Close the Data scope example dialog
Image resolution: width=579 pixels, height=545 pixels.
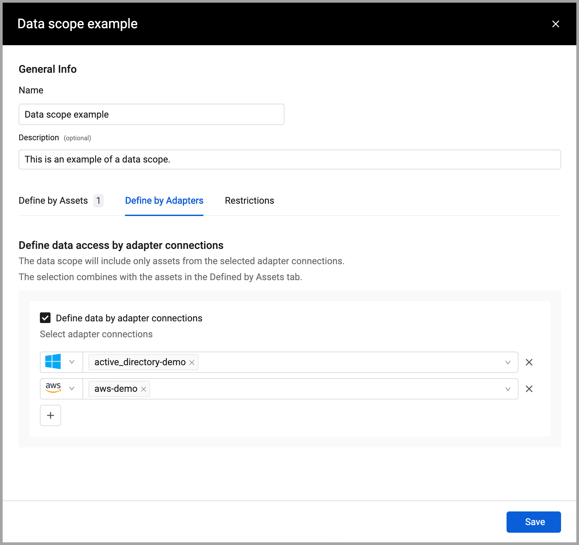[555, 24]
